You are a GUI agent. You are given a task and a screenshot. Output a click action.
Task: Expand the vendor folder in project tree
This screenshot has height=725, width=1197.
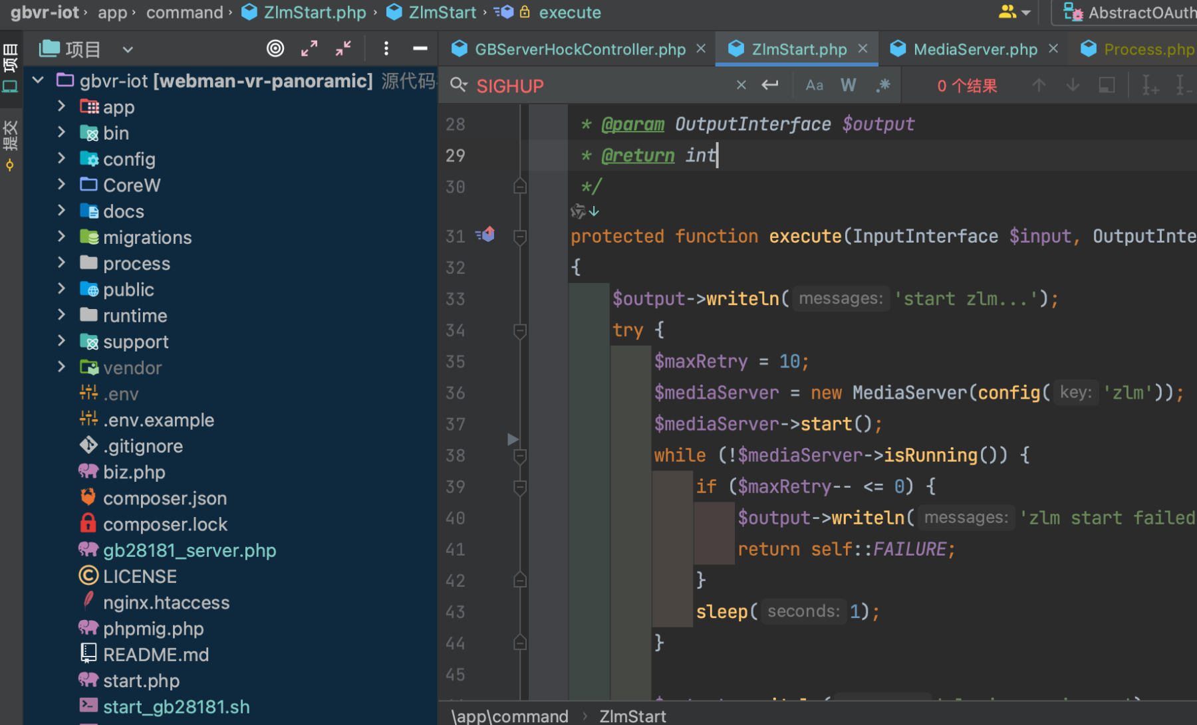point(61,367)
